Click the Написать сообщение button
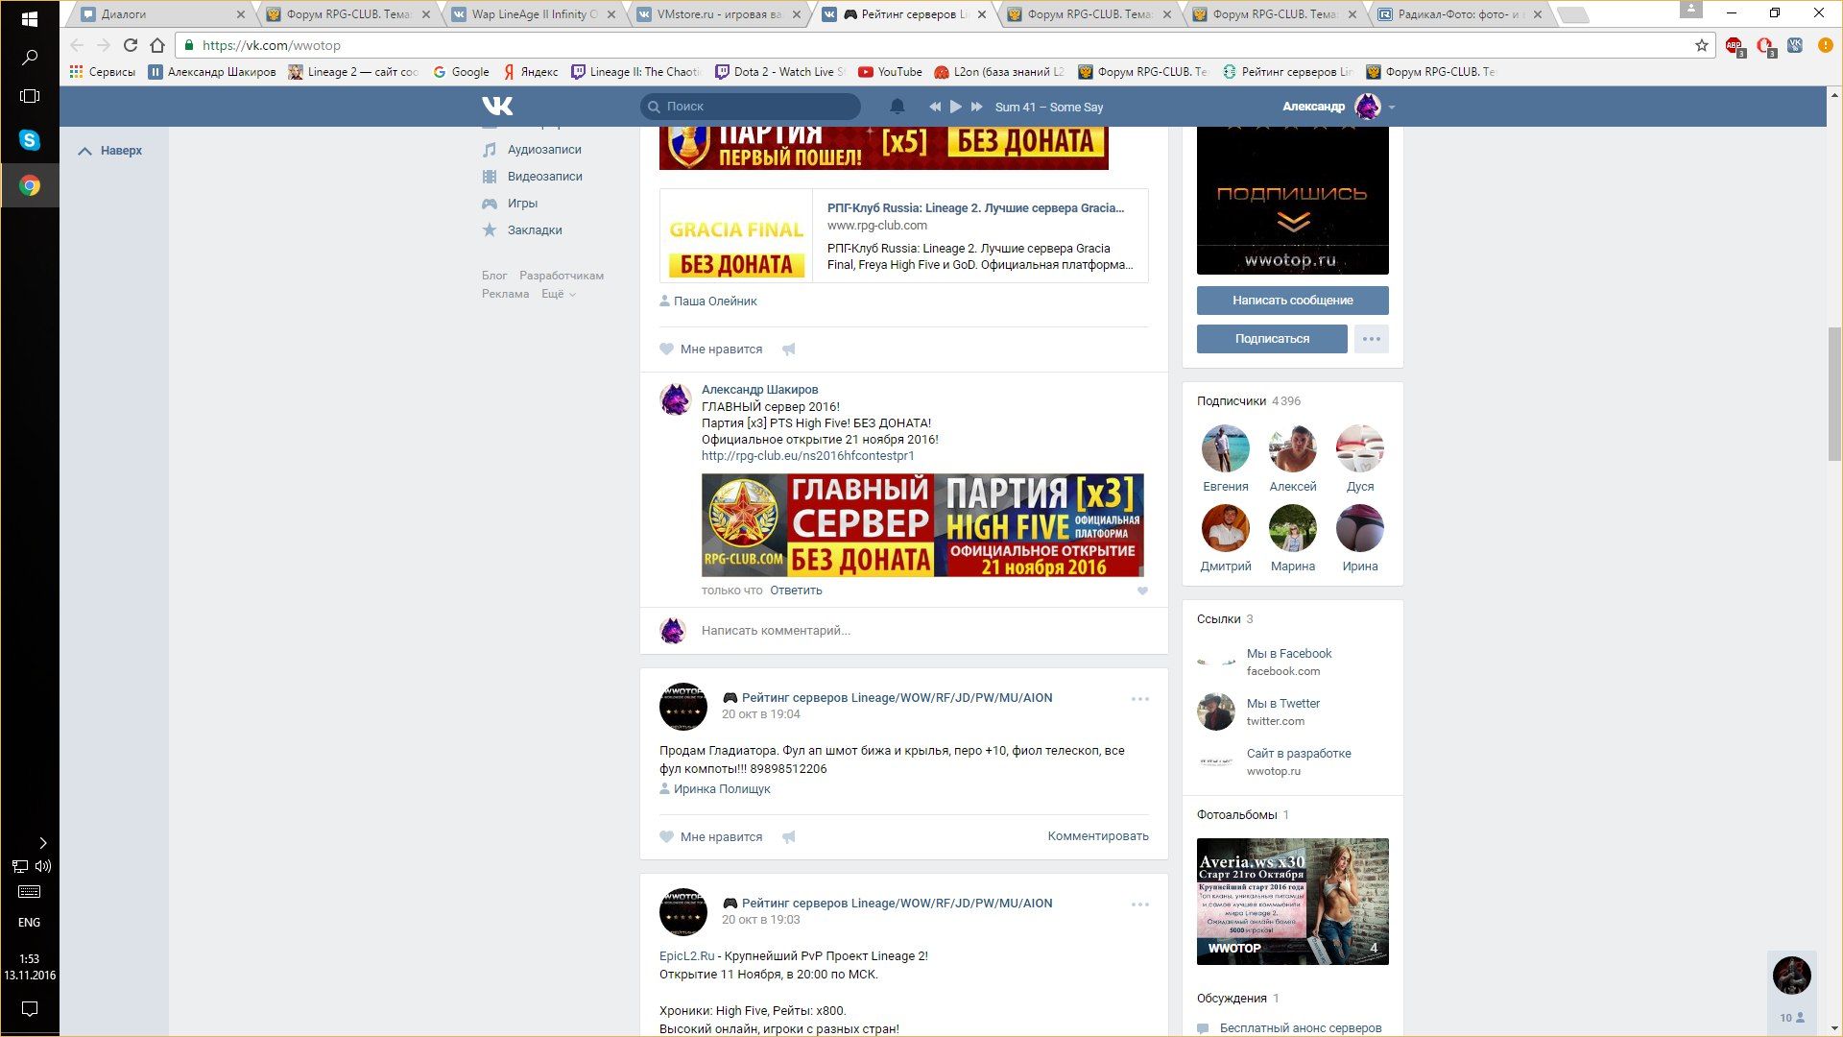Screen dimensions: 1843x1037 (x=1292, y=301)
